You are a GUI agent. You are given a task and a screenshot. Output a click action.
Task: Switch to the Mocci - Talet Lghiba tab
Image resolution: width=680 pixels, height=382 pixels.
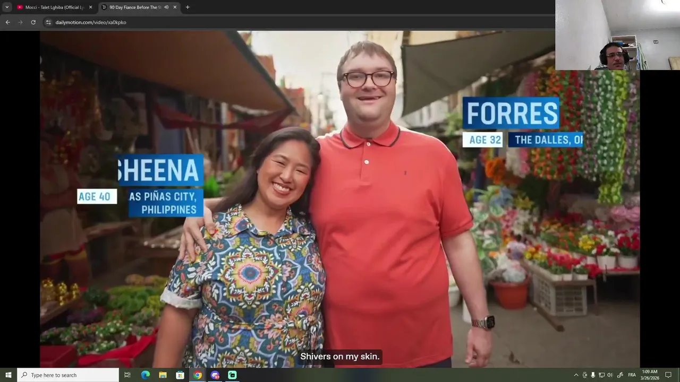click(x=55, y=7)
